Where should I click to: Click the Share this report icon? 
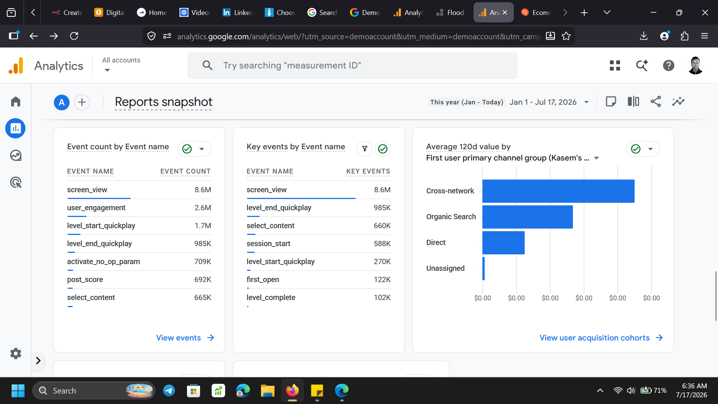point(656,101)
